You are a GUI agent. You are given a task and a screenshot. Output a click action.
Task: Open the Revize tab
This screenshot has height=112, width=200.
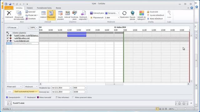(x=58, y=8)
